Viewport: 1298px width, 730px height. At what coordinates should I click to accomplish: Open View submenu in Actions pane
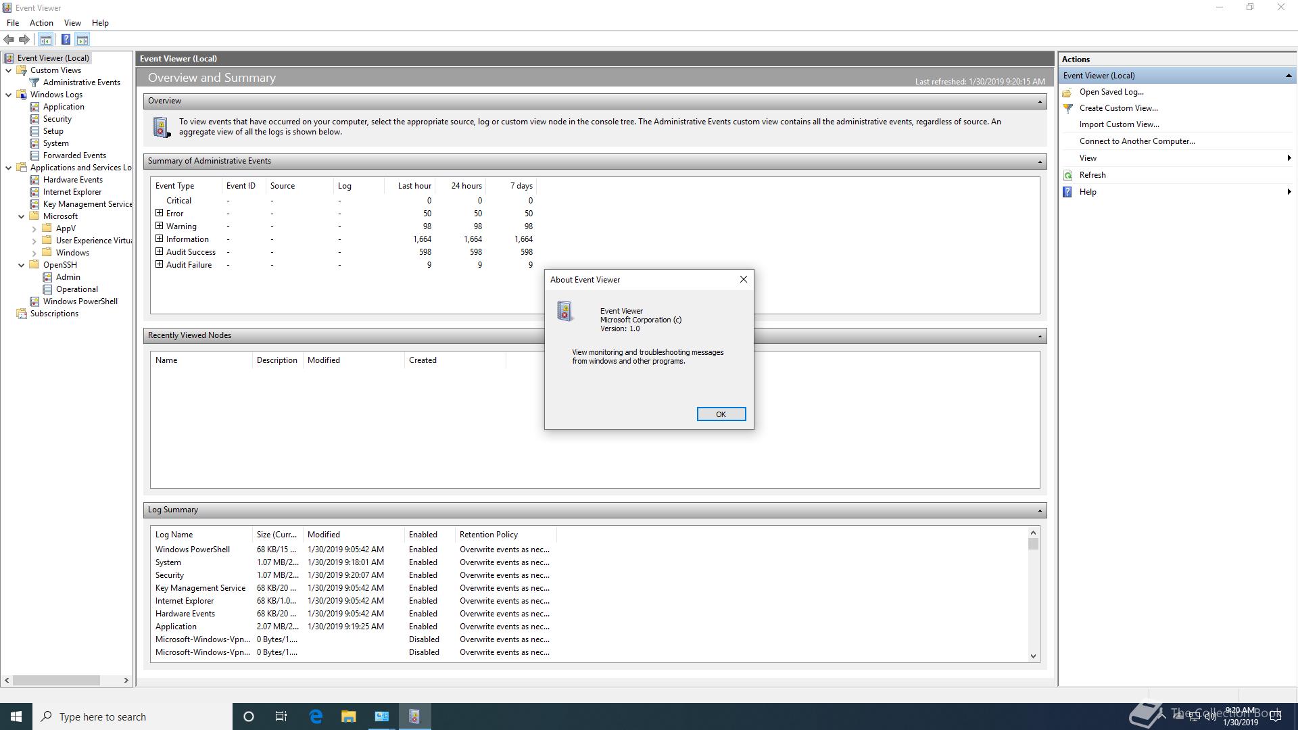click(1177, 158)
